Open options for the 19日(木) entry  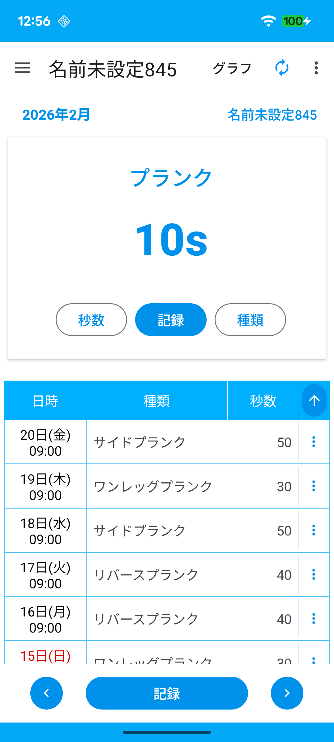[x=314, y=486]
